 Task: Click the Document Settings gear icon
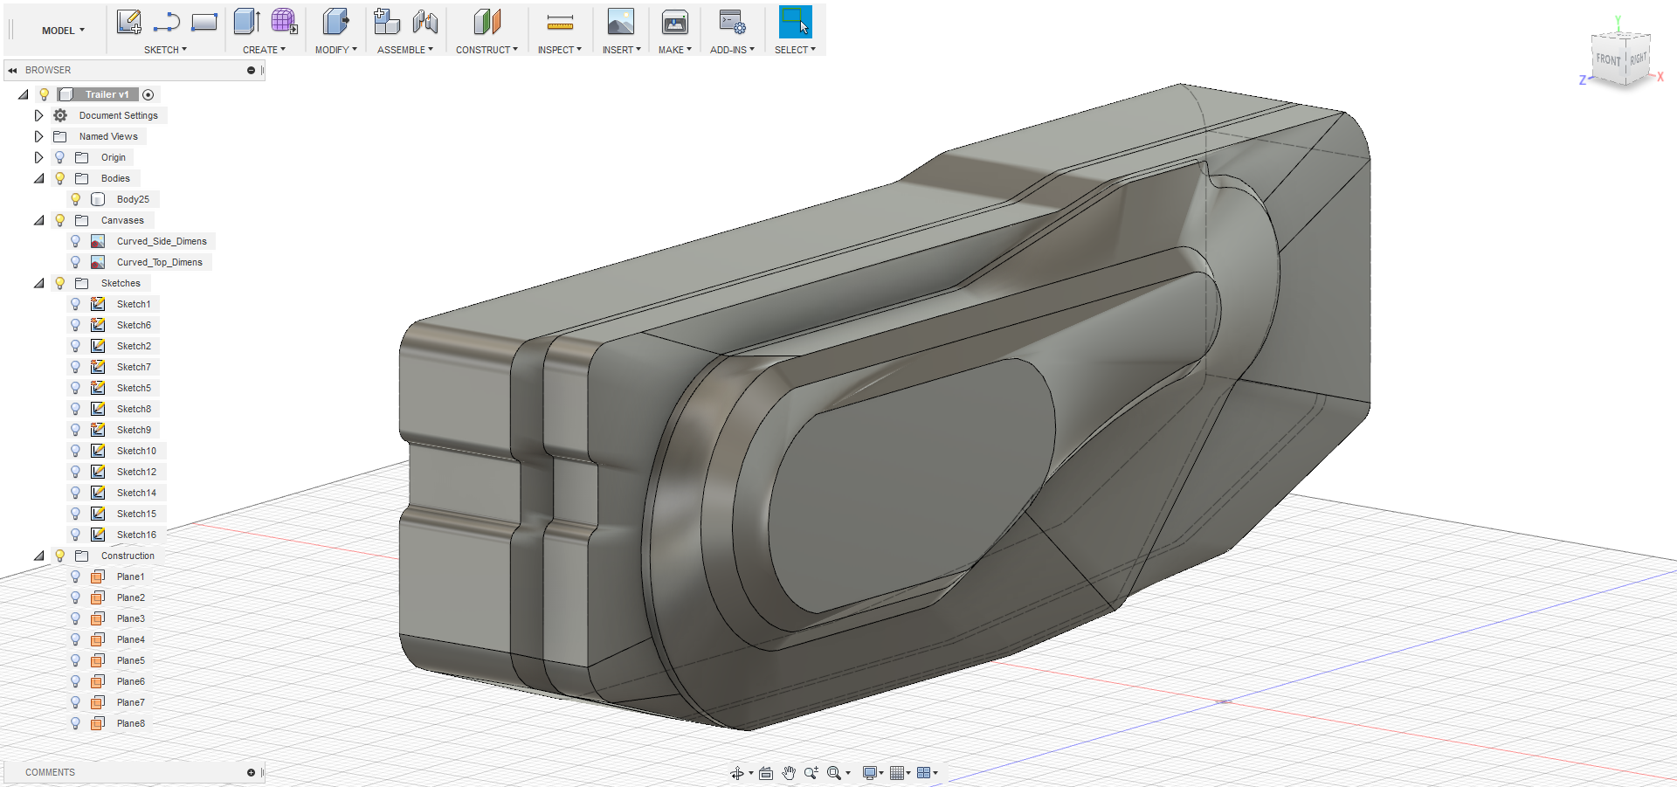[60, 115]
